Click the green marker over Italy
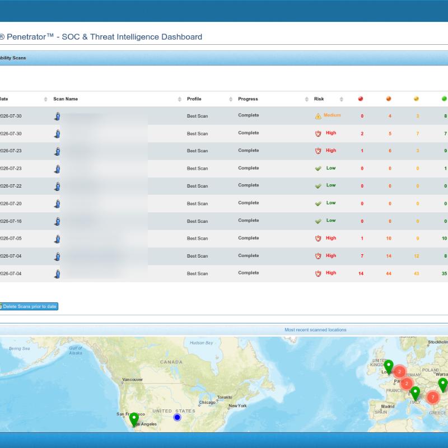This screenshot has height=448, width=448. tap(415, 394)
